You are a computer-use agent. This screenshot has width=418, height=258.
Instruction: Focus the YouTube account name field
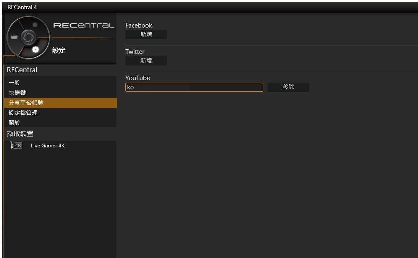click(x=194, y=87)
